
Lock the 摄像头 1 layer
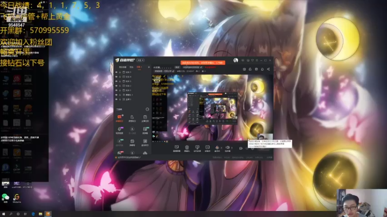tap(120, 95)
